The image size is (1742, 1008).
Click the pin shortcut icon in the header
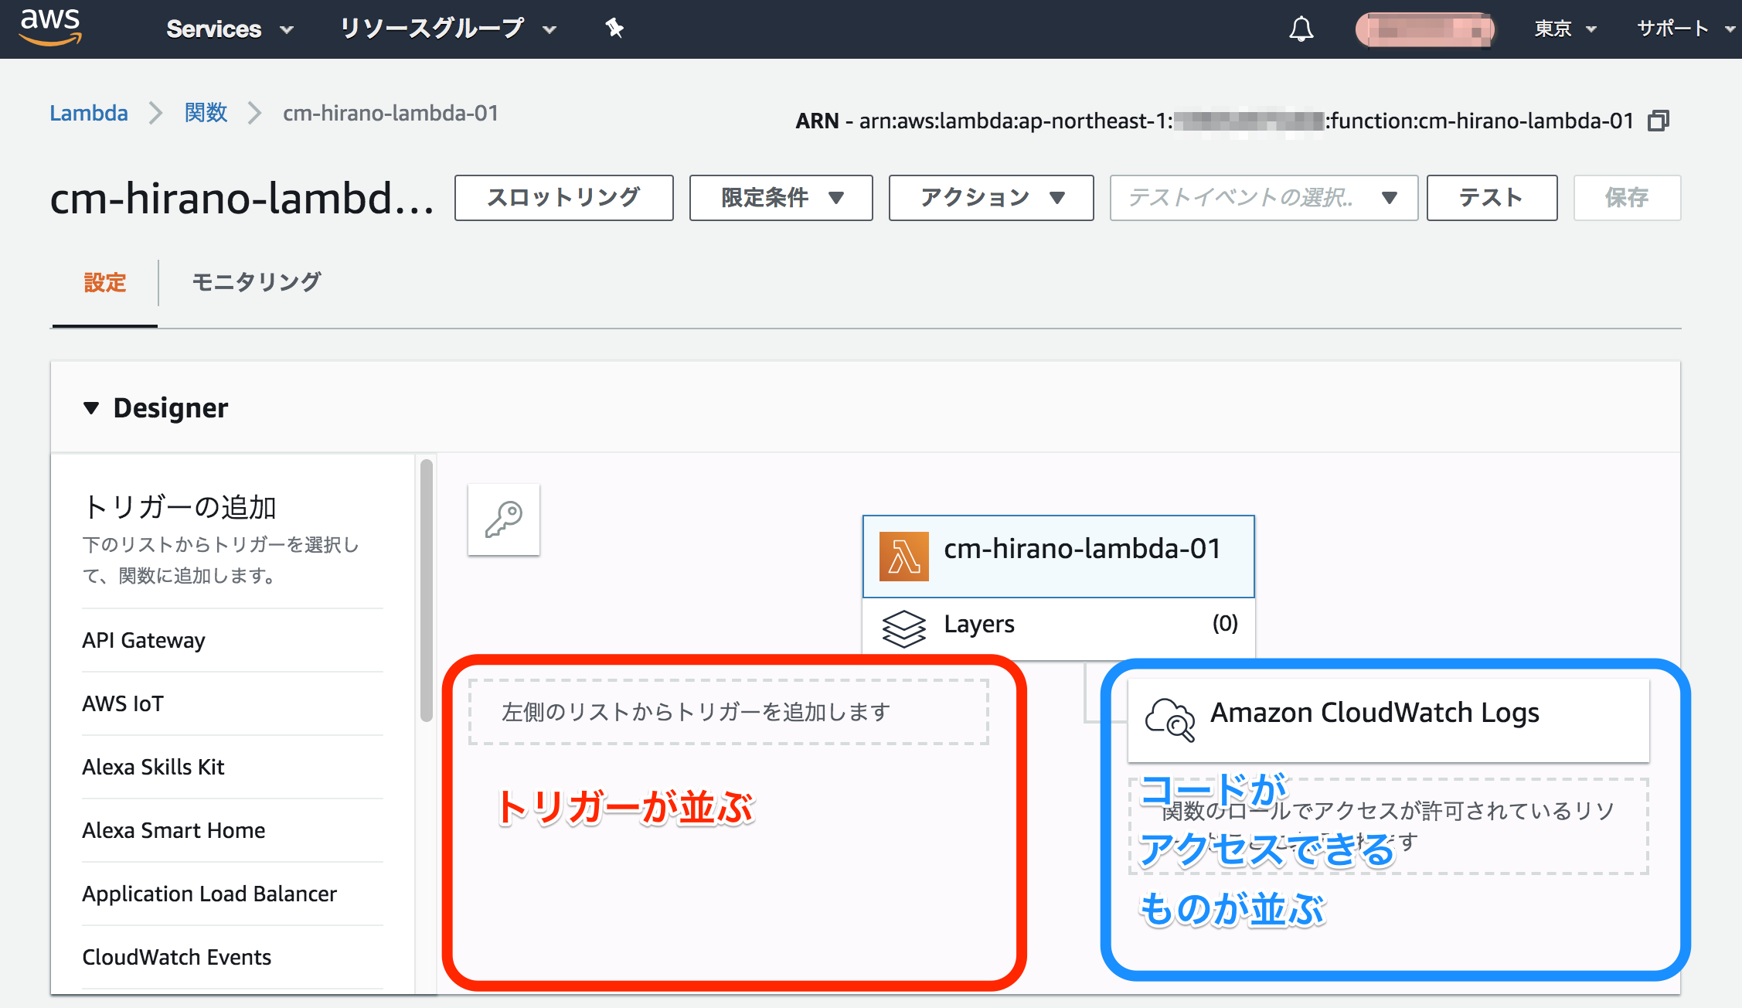pyautogui.click(x=614, y=29)
